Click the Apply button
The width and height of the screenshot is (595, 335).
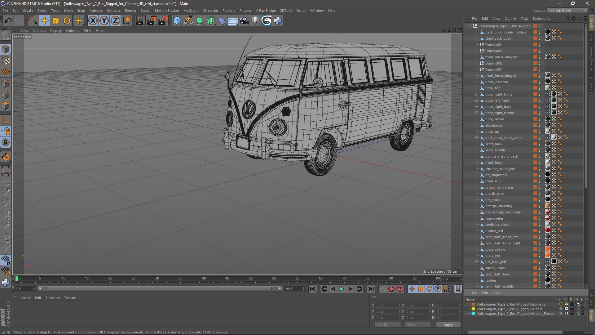click(448, 325)
